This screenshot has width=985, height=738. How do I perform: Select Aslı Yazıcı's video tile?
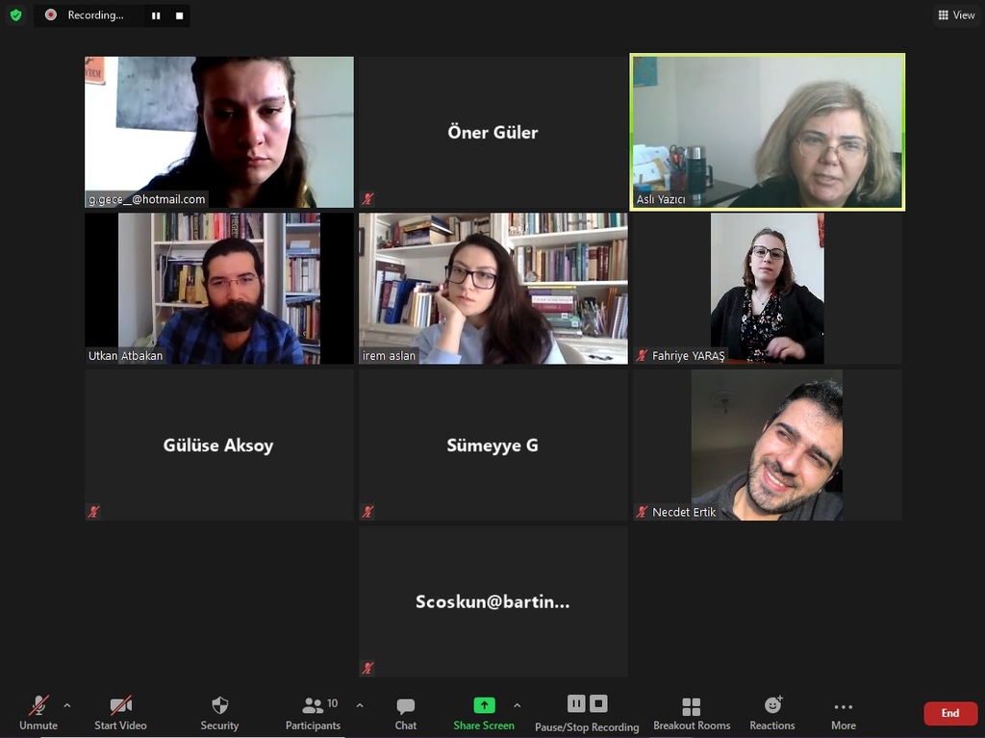[x=767, y=132]
